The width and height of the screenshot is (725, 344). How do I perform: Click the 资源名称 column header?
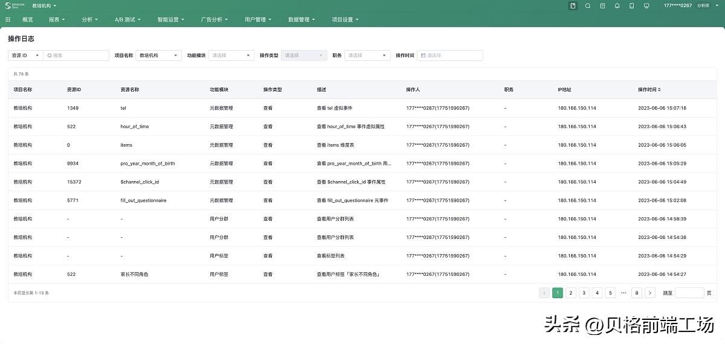click(x=130, y=89)
